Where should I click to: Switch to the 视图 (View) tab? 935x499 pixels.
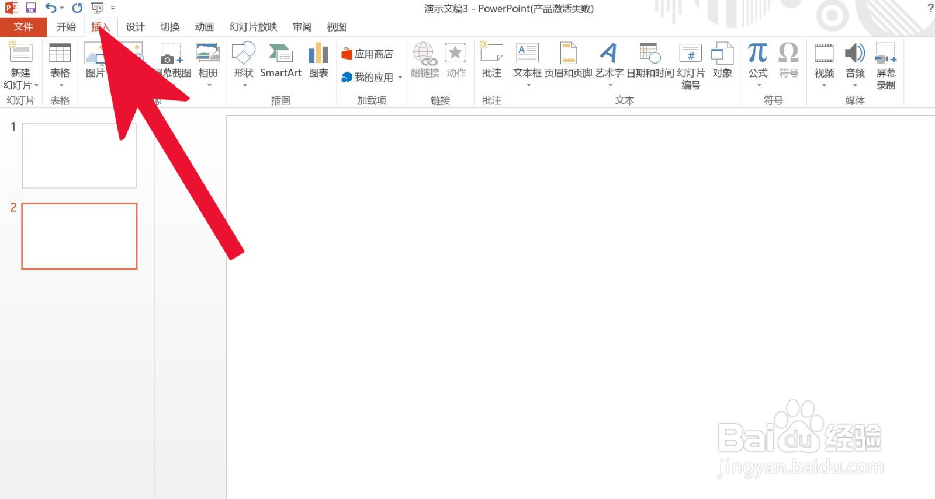click(337, 27)
